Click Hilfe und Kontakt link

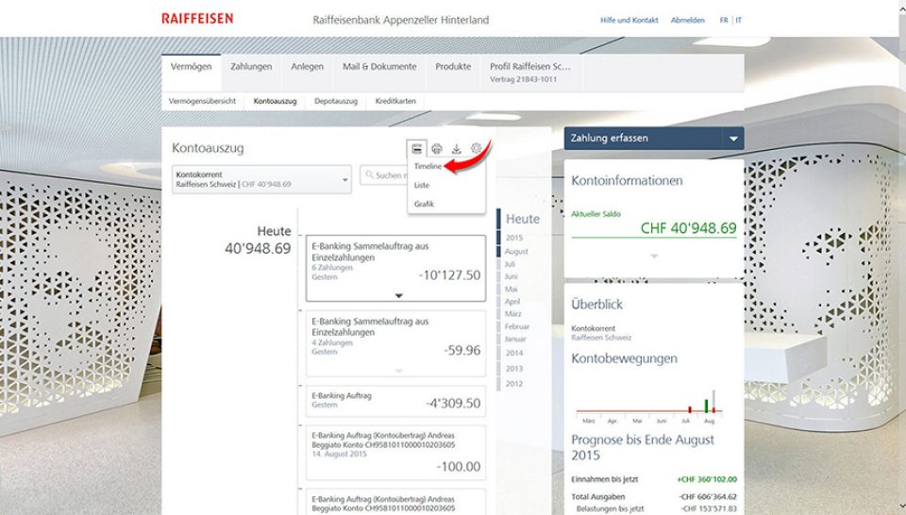tap(629, 20)
